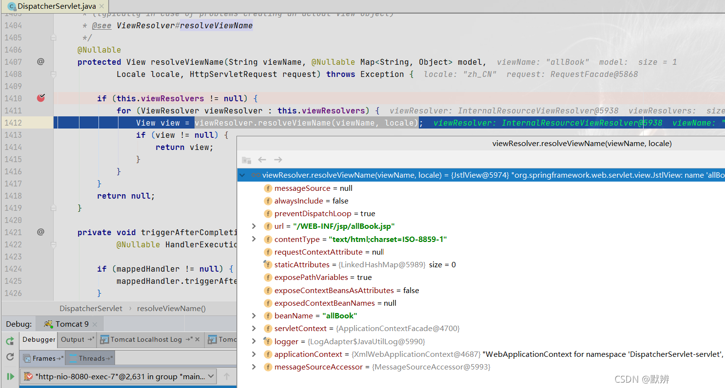The height and width of the screenshot is (388, 725).
Task: Select the requestContextAttribute = null row
Action: pyautogui.click(x=481, y=252)
